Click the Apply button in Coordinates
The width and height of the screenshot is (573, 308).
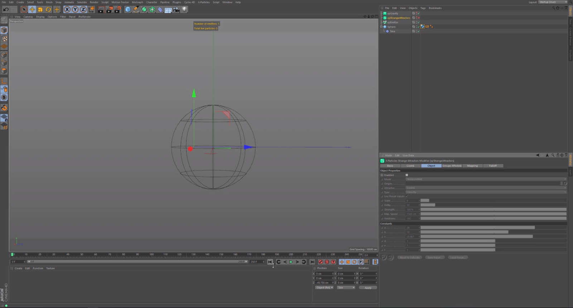pos(368,288)
